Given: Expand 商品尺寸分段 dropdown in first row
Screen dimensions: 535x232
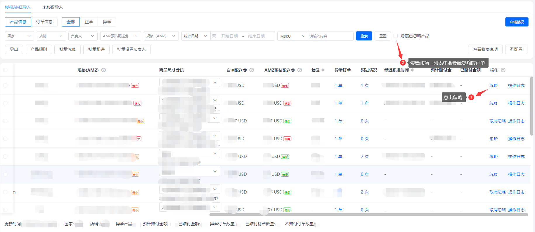Looking at the screenshot, I should (215, 82).
